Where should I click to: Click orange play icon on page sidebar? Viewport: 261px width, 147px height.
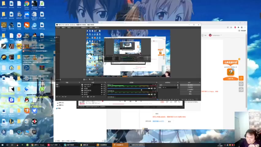[241, 78]
